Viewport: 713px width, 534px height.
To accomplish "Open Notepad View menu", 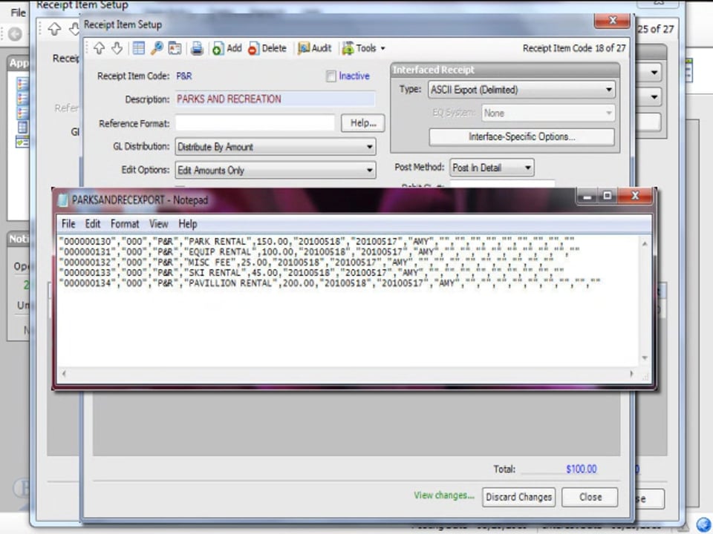I will pyautogui.click(x=159, y=224).
